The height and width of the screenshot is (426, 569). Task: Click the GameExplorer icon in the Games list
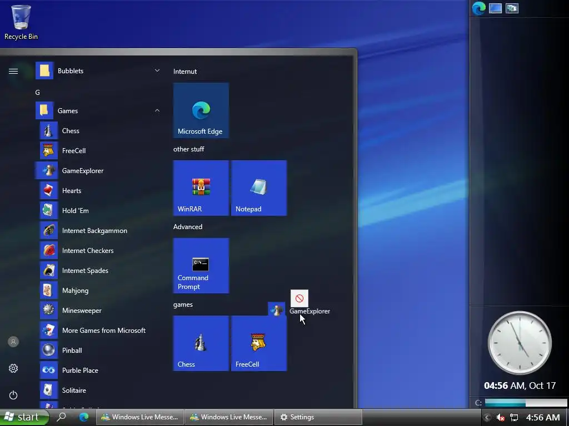pyautogui.click(x=49, y=171)
